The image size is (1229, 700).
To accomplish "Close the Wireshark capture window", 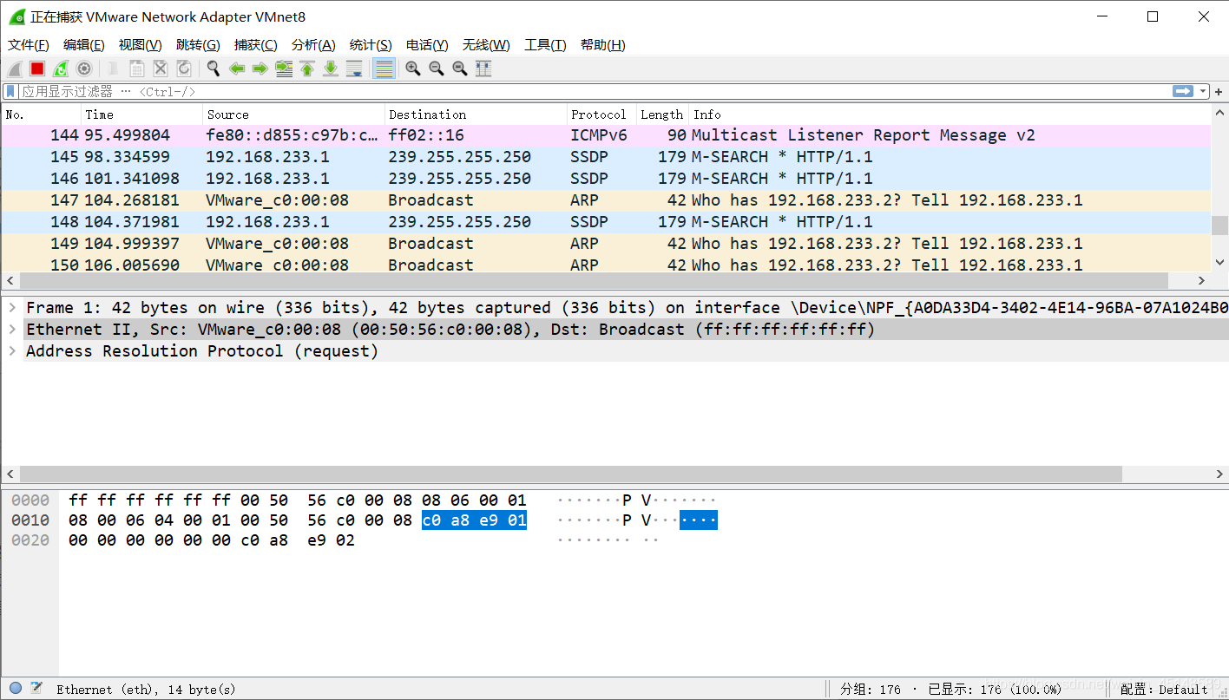I will [1204, 16].
